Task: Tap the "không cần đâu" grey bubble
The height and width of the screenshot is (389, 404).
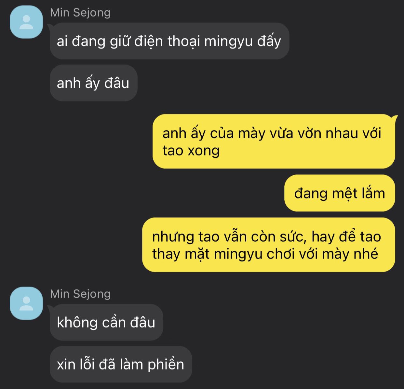Action: coord(106,322)
